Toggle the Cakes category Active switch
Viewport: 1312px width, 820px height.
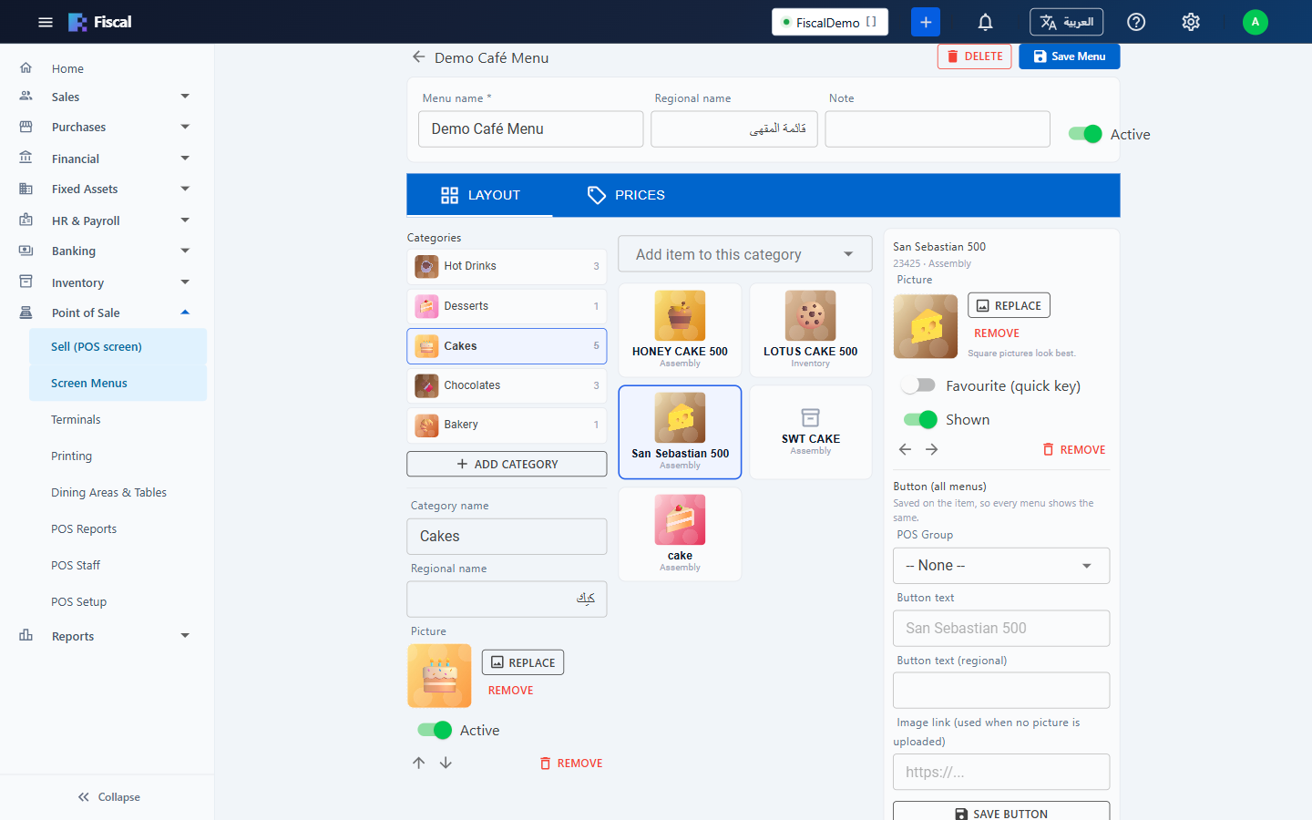pyautogui.click(x=435, y=730)
